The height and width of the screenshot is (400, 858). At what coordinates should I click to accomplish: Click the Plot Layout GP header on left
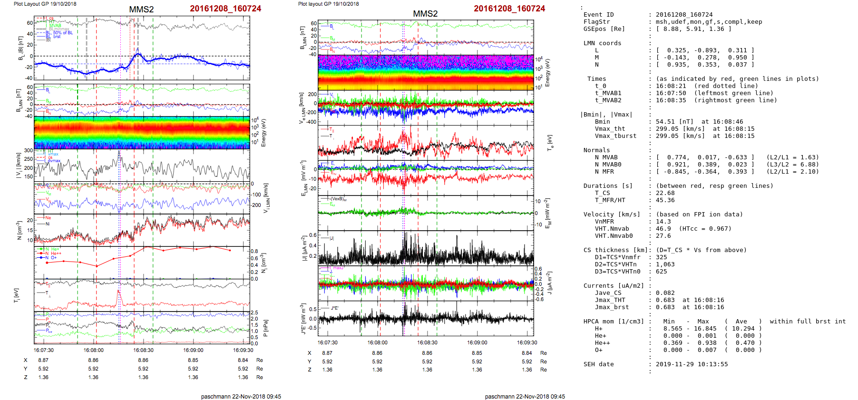pyautogui.click(x=45, y=4)
